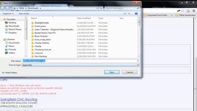Sort by the Type column header
This screenshot has height=111, width=197.
101,18
